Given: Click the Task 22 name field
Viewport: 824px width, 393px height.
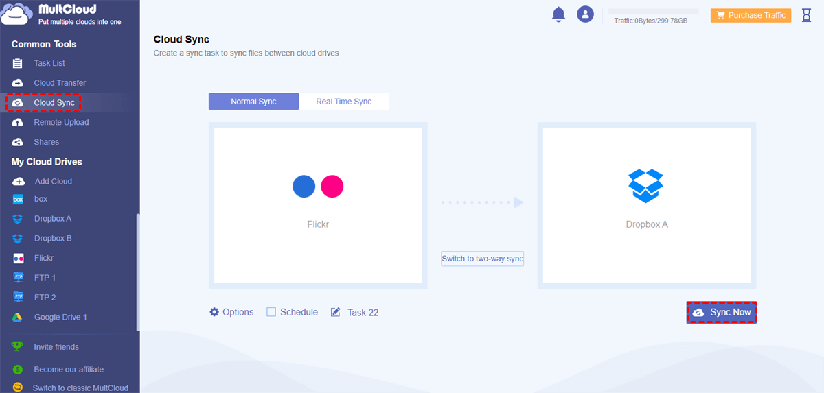Looking at the screenshot, I should coord(363,312).
